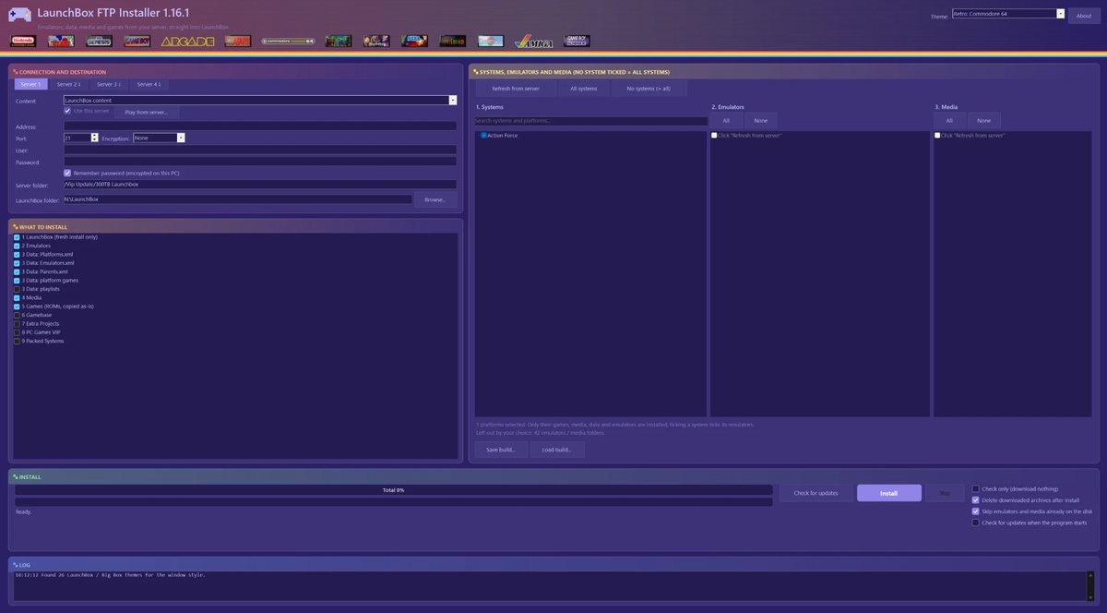
Task: Select All under Emulators
Action: [x=726, y=120]
